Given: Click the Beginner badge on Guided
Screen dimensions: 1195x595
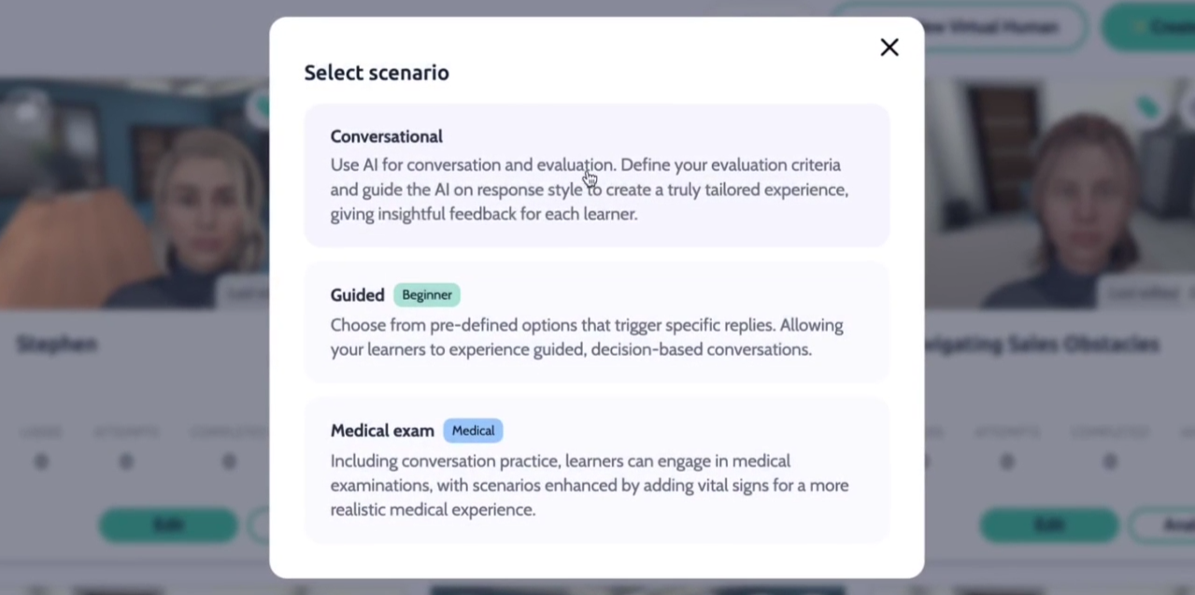Looking at the screenshot, I should 427,295.
